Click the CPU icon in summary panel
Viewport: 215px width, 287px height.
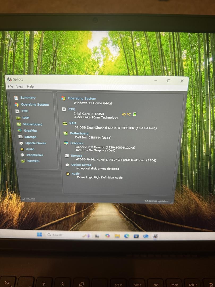pos(64,109)
